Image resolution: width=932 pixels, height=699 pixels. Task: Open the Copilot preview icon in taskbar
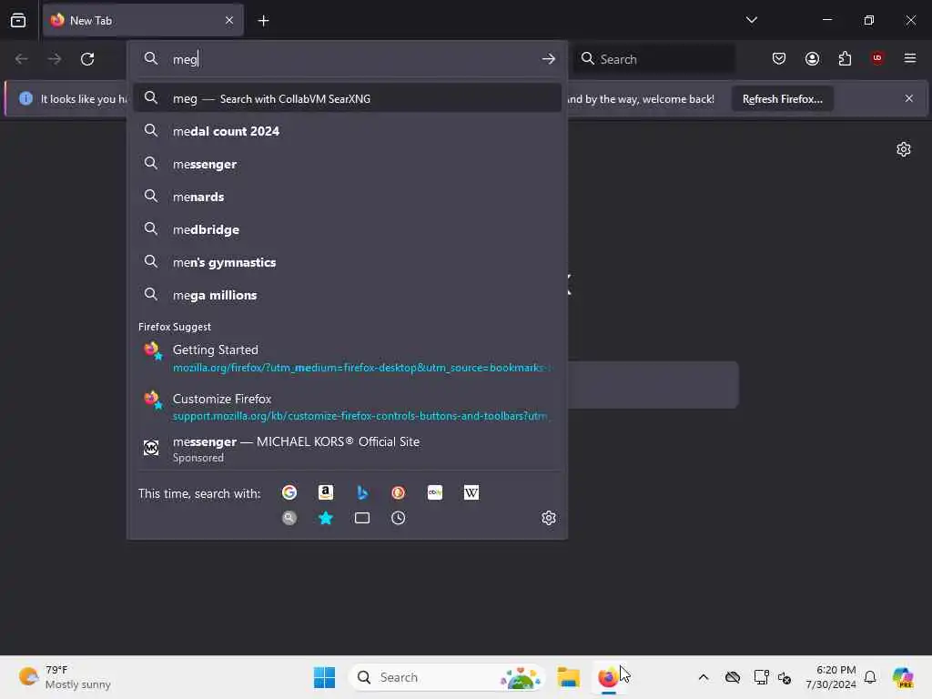(x=903, y=677)
